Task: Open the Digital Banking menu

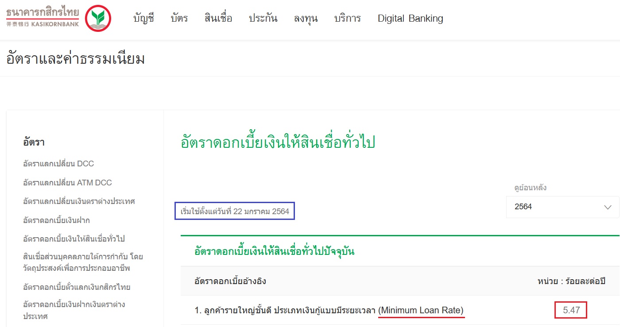Action: click(x=410, y=19)
